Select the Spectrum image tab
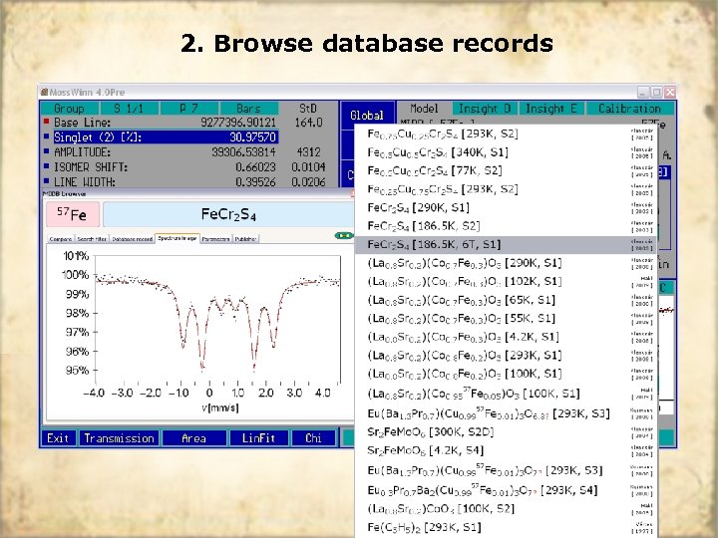Screen dimensions: 718x538 (x=178, y=238)
